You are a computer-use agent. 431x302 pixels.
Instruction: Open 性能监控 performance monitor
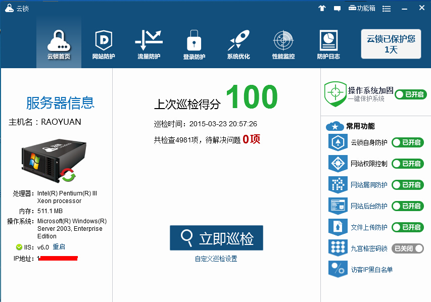click(283, 45)
